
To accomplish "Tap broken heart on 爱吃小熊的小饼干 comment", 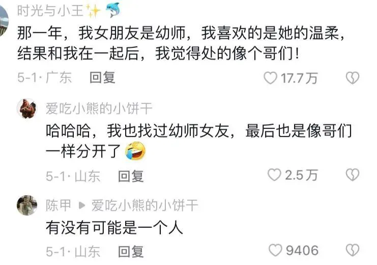I will pos(353,175).
